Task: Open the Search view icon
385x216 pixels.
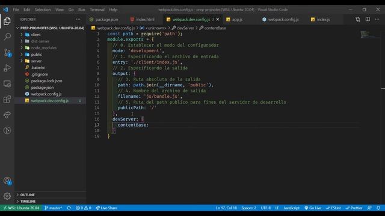Action: (x=7, y=37)
